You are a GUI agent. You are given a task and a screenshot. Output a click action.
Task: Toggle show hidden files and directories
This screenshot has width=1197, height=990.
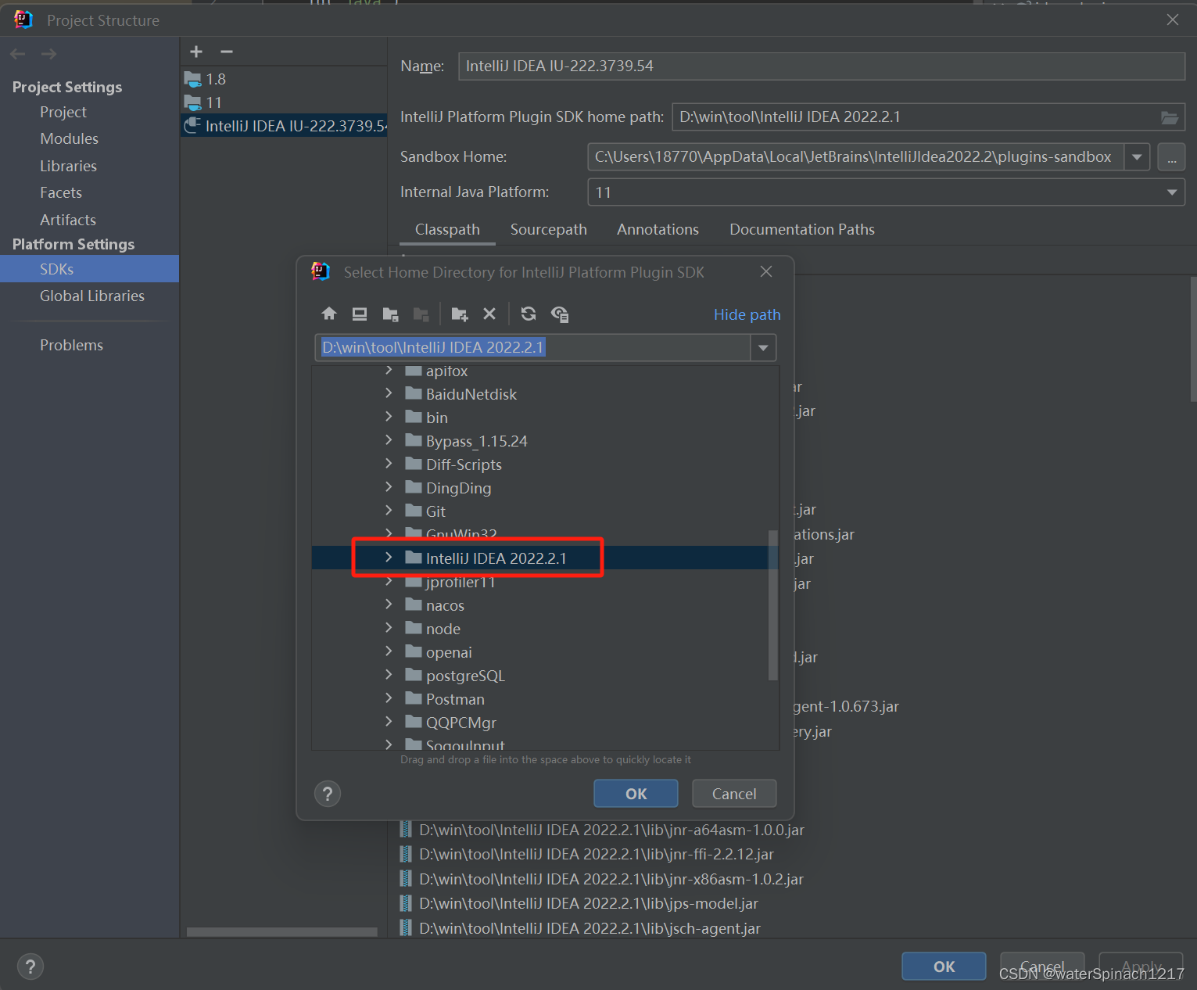[x=560, y=314]
